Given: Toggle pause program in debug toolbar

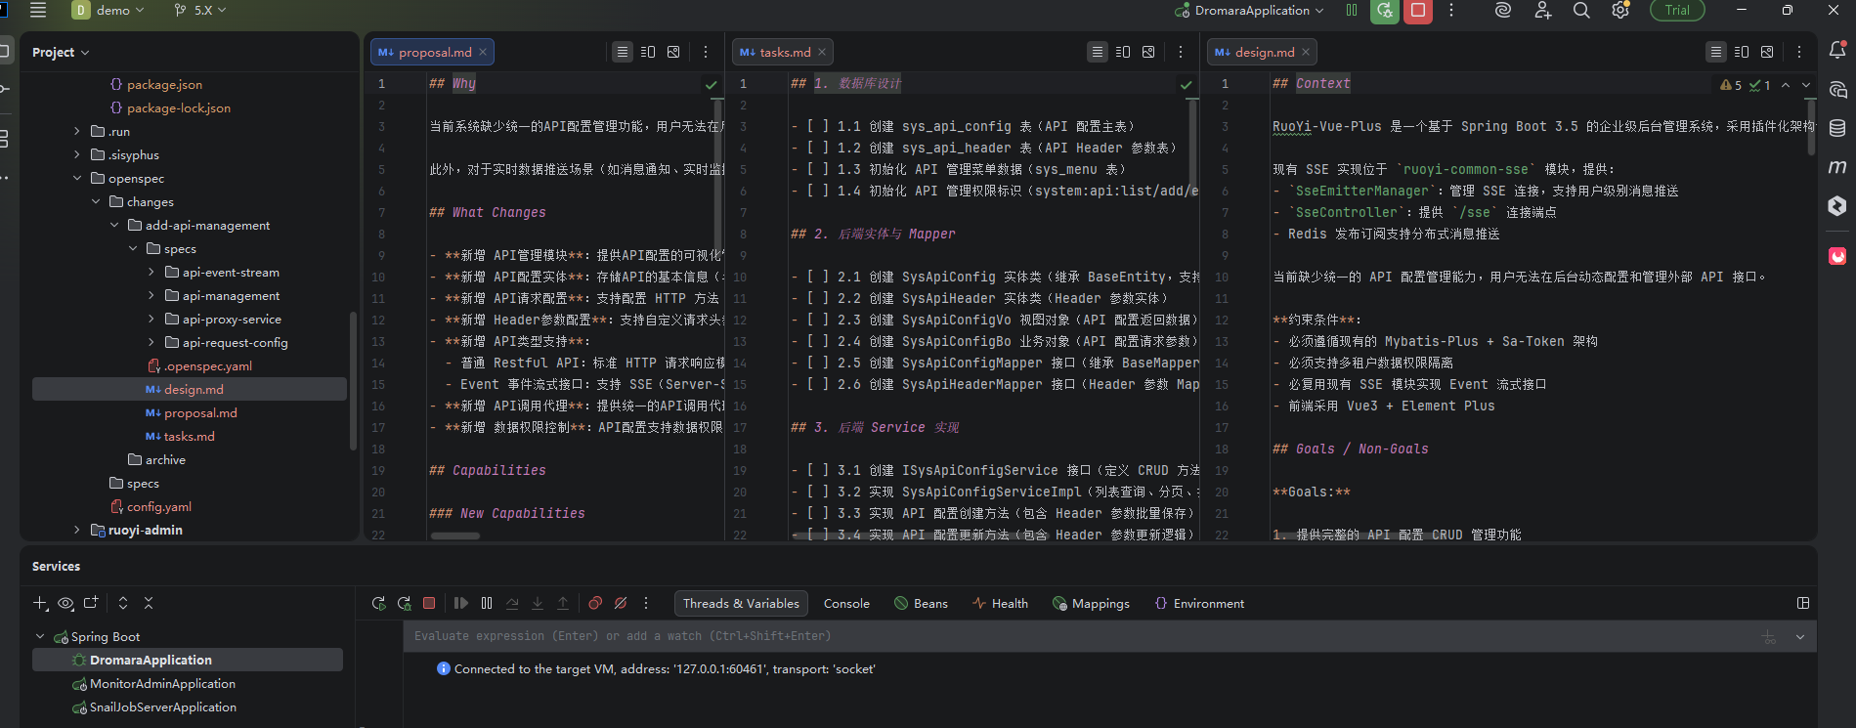Looking at the screenshot, I should coord(487,603).
